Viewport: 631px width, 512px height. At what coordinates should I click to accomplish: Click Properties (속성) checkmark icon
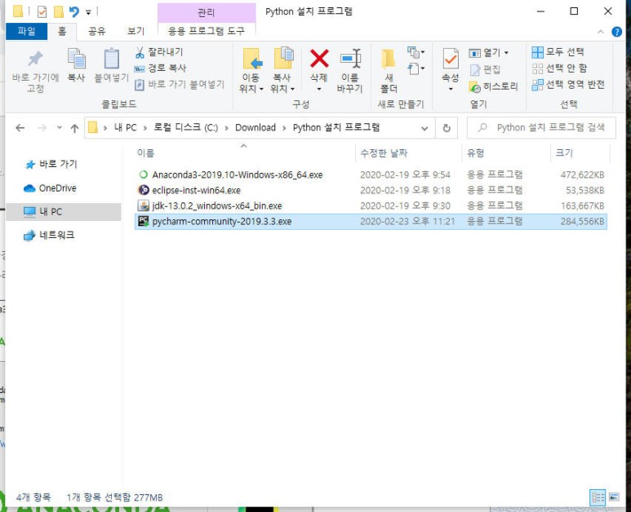coord(451,59)
